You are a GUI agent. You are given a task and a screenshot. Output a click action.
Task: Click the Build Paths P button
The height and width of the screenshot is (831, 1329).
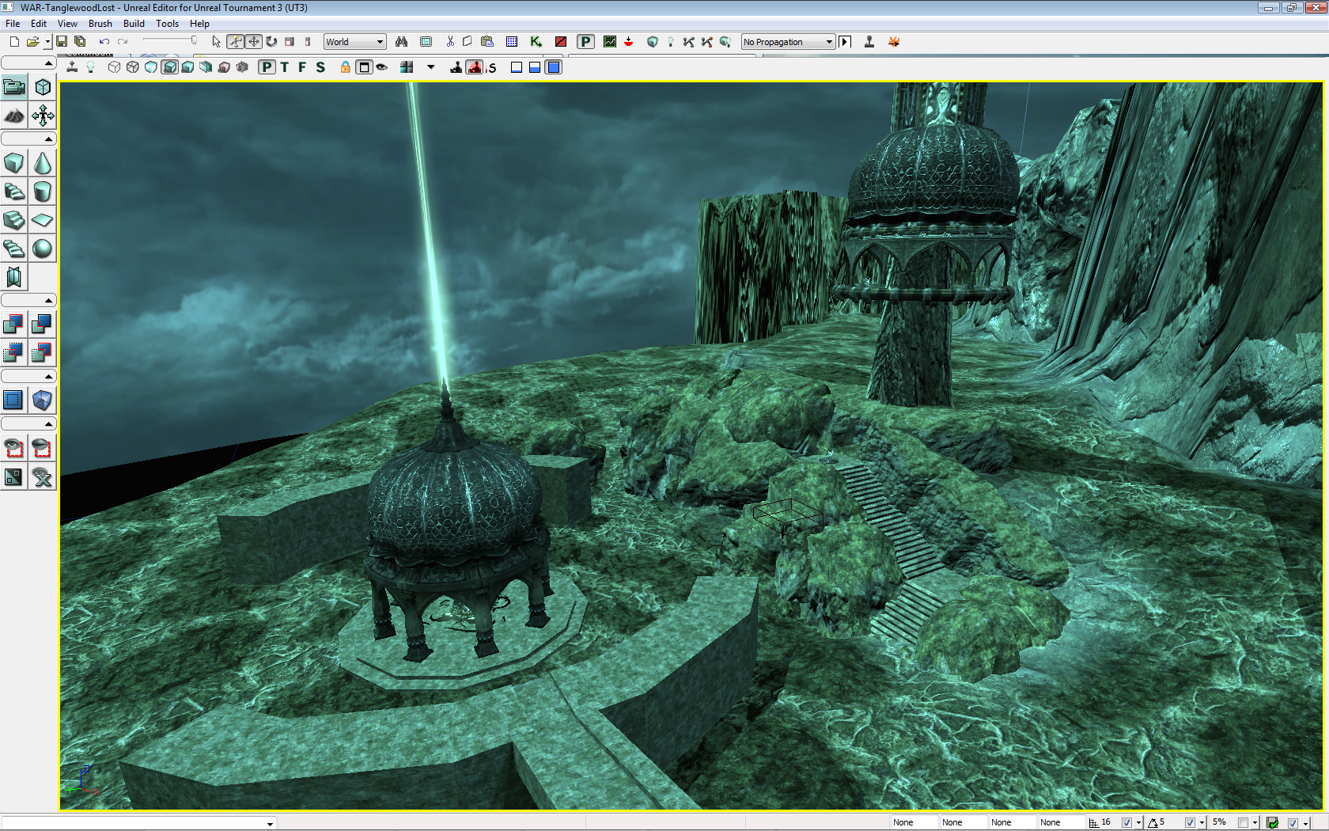[585, 42]
